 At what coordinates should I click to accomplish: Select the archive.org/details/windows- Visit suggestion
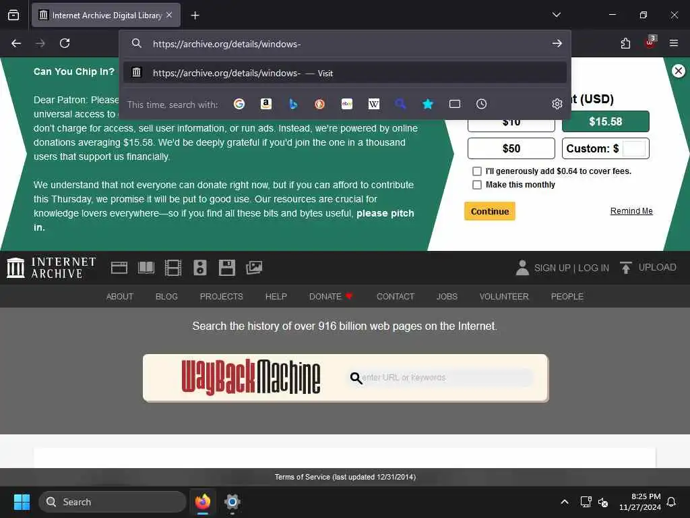pos(345,73)
